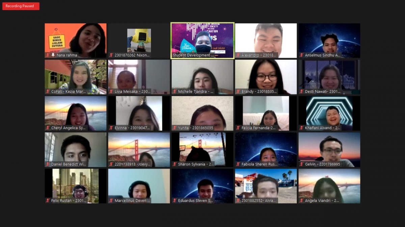
Task: Click muted mic icon beside Cheryl Angelica
Action: [48, 128]
